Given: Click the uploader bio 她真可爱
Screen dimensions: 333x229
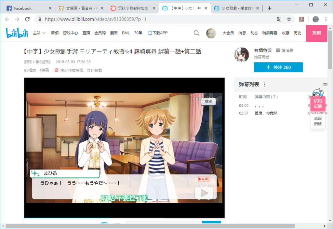Looking at the screenshot, I should (262, 57).
